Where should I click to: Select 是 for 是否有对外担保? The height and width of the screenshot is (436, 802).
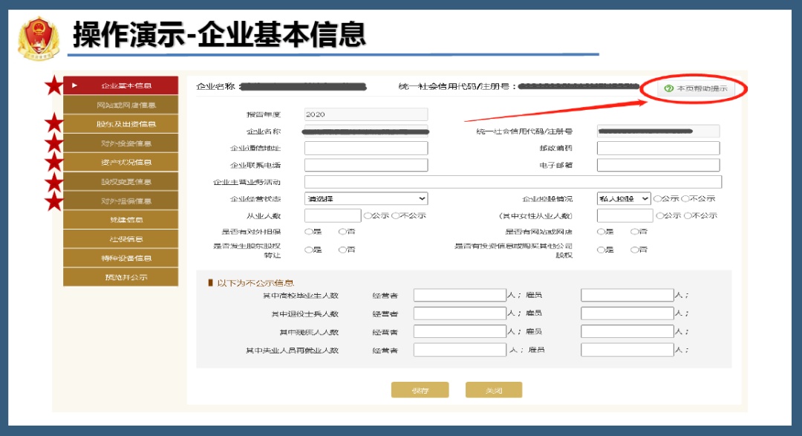pos(308,232)
